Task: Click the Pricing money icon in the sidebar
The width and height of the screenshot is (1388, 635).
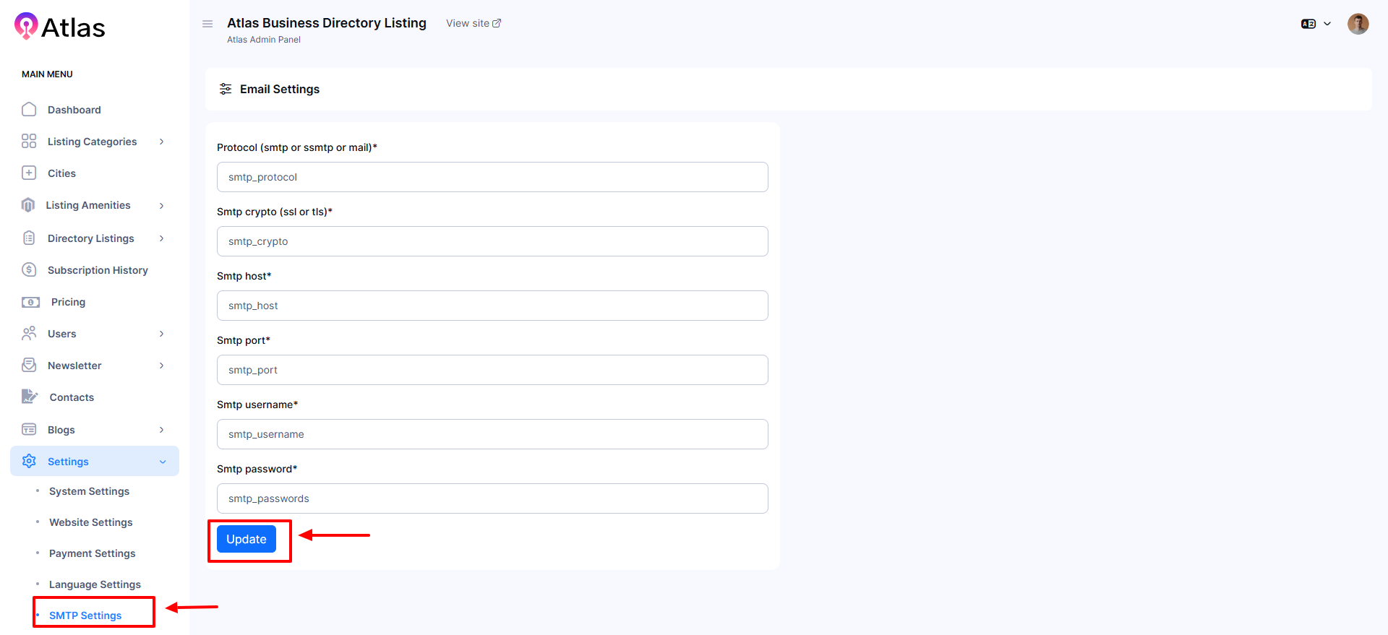Action: click(x=30, y=302)
